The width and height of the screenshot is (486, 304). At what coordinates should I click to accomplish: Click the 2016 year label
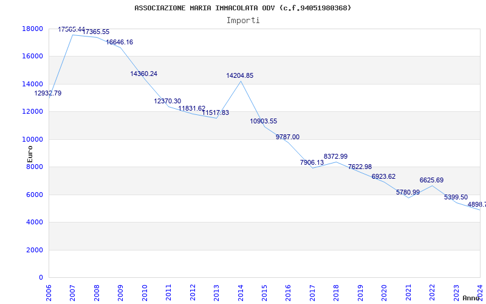pos(288,292)
